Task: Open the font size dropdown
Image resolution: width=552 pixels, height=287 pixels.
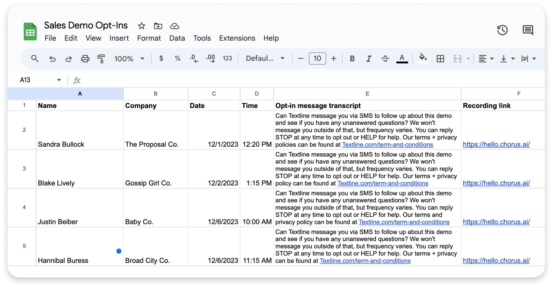Action: pyautogui.click(x=317, y=58)
